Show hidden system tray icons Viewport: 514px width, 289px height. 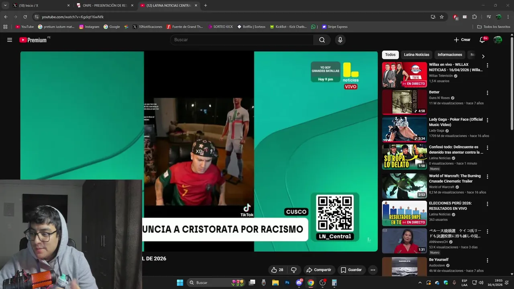[x=420, y=283]
